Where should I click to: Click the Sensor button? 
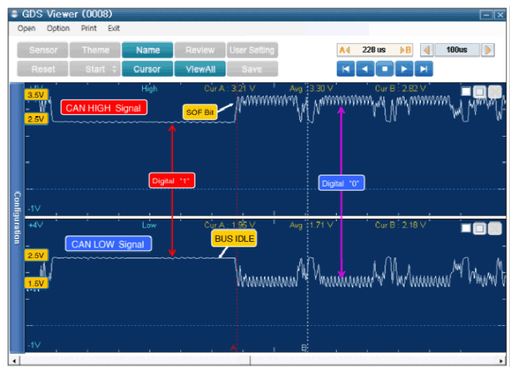point(43,50)
